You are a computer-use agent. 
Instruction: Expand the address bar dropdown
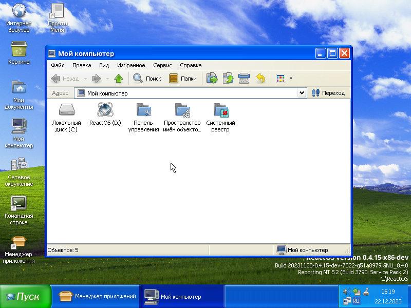click(302, 93)
